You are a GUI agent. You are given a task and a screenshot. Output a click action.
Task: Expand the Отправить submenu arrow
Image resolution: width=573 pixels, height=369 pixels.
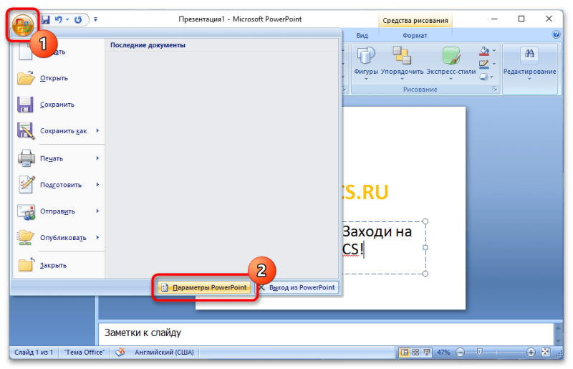[x=97, y=211]
